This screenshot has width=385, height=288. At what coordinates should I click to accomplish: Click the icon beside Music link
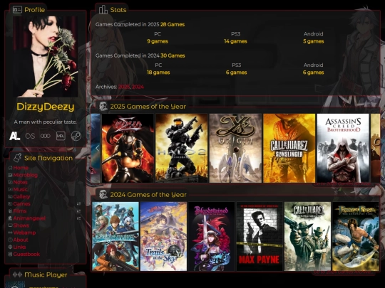coord(10,189)
